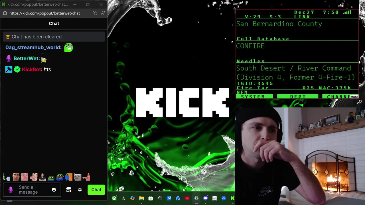The width and height of the screenshot is (365, 205).
Task: Click the green emote in 0ag_streamhub_world's message
Action: 68,47
